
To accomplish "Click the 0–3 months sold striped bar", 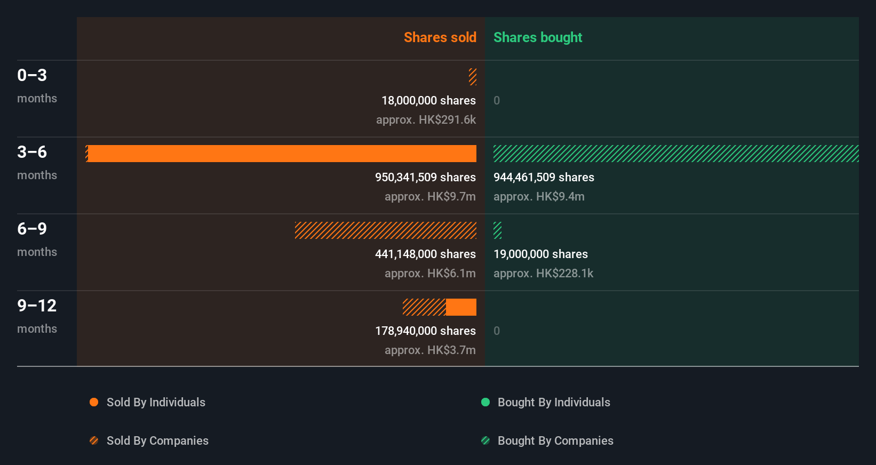I will click(473, 77).
